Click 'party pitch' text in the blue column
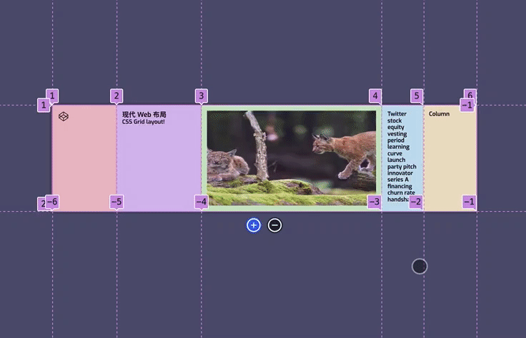Screen dimensions: 526x338 click(402, 166)
